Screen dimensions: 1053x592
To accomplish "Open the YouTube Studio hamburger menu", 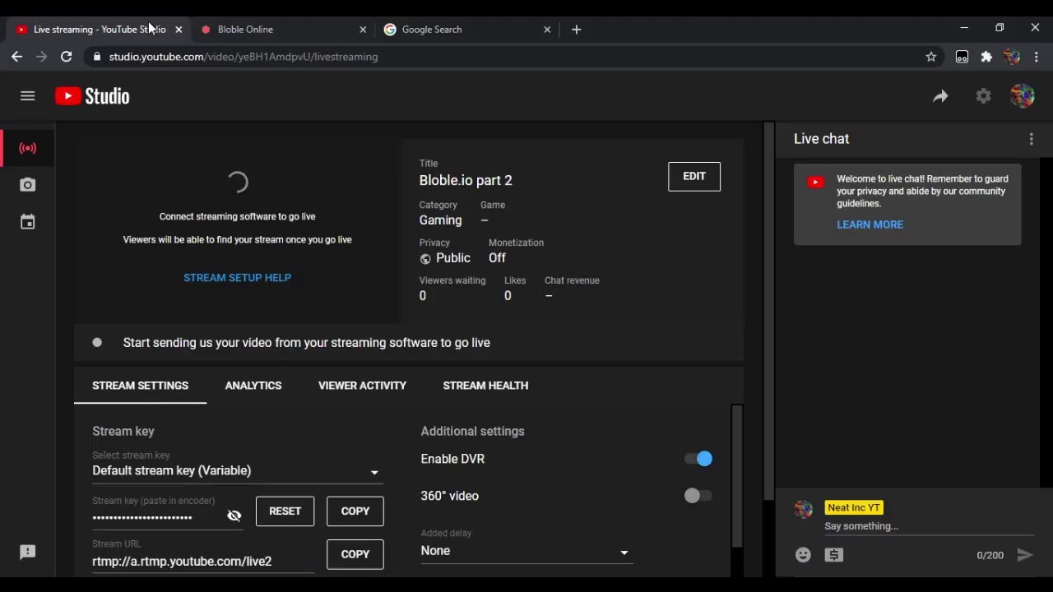I will click(x=28, y=96).
